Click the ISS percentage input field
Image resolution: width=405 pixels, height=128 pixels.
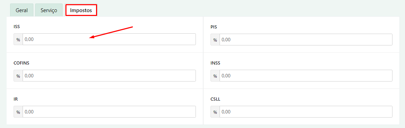coord(109,40)
